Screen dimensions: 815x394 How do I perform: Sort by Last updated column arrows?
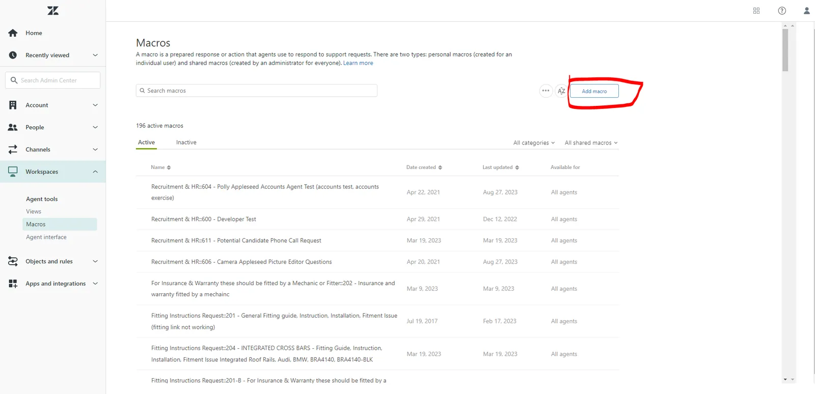(517, 167)
